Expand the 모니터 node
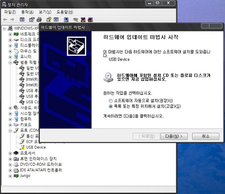 (x=10, y=57)
